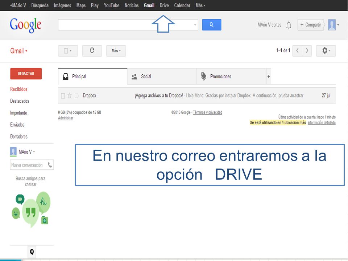Image resolution: width=348 pixels, height=261 pixels.
Task: Open Términos y privacidad link
Action: [207, 112]
